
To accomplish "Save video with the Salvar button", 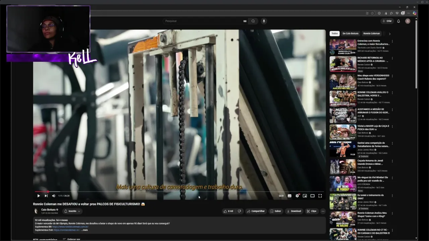I will [276, 211].
